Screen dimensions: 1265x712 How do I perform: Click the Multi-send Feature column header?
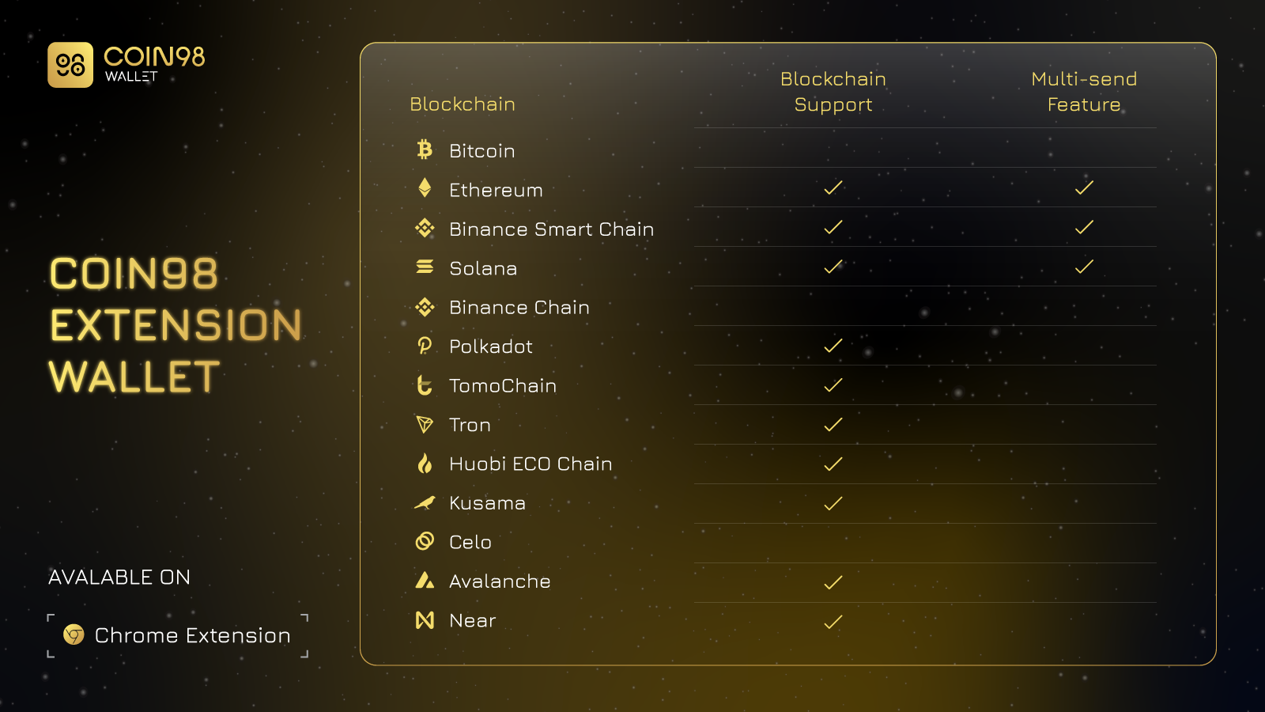[1084, 92]
